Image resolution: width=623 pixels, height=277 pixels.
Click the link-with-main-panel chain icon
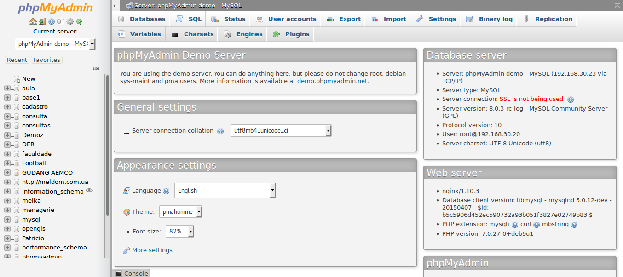(96, 68)
